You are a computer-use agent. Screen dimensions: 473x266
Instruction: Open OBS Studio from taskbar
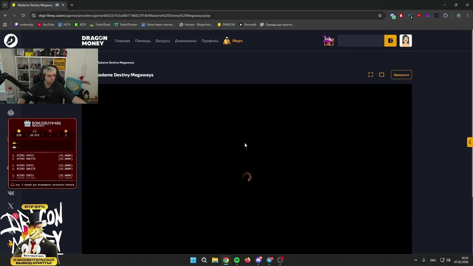280,260
